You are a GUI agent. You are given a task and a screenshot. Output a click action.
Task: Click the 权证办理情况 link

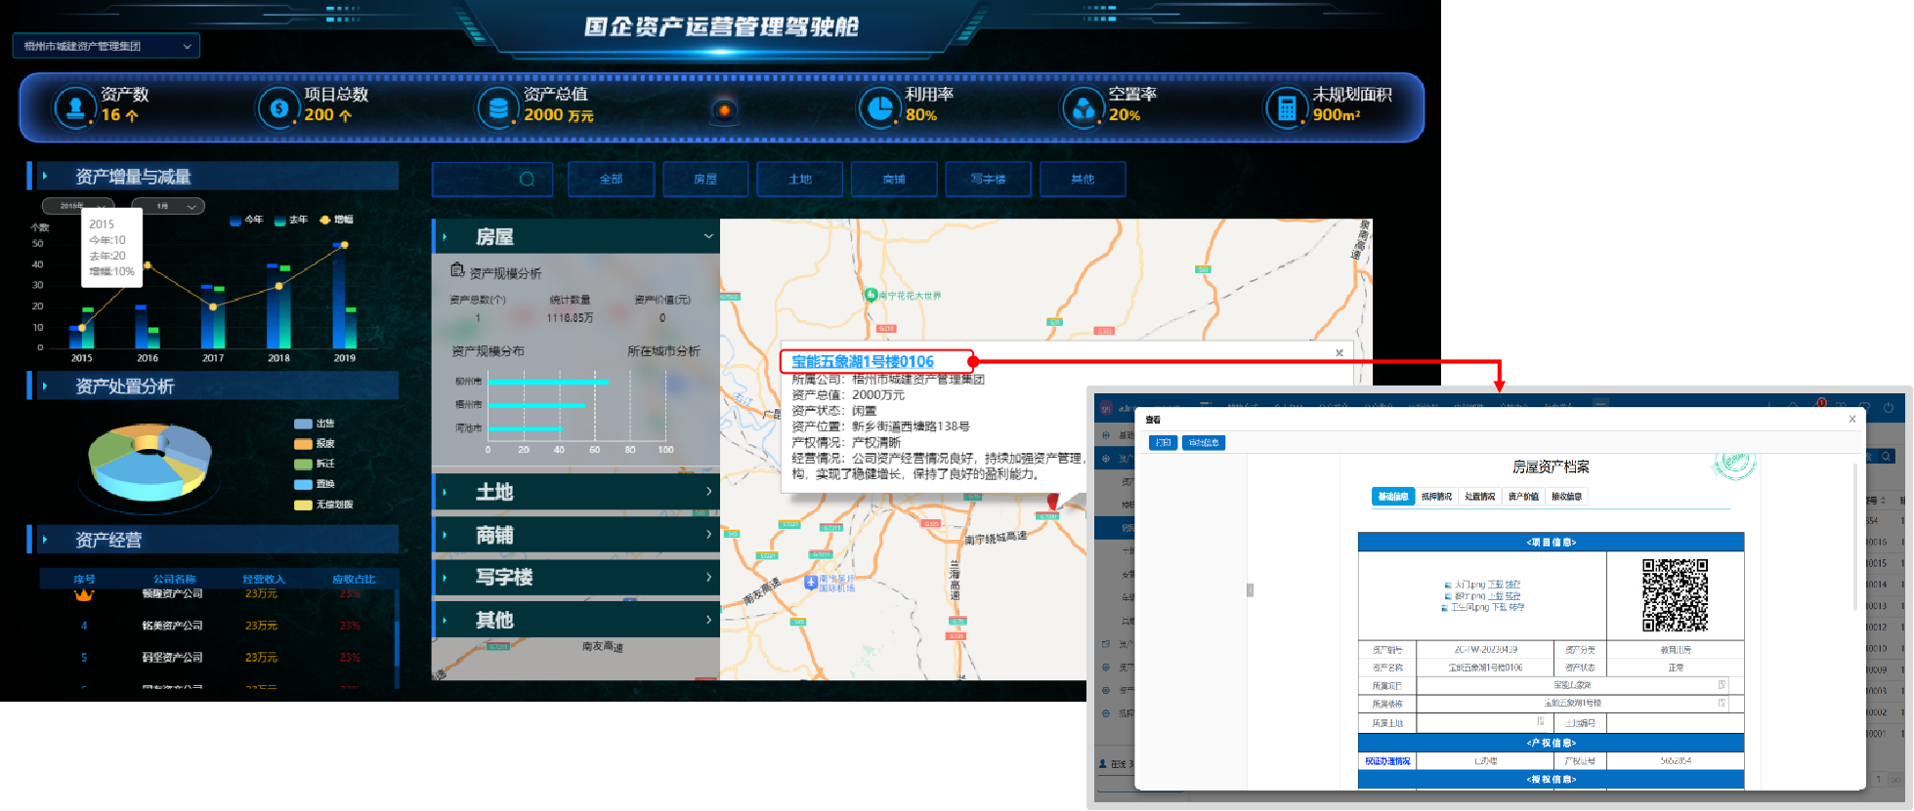click(x=1387, y=761)
